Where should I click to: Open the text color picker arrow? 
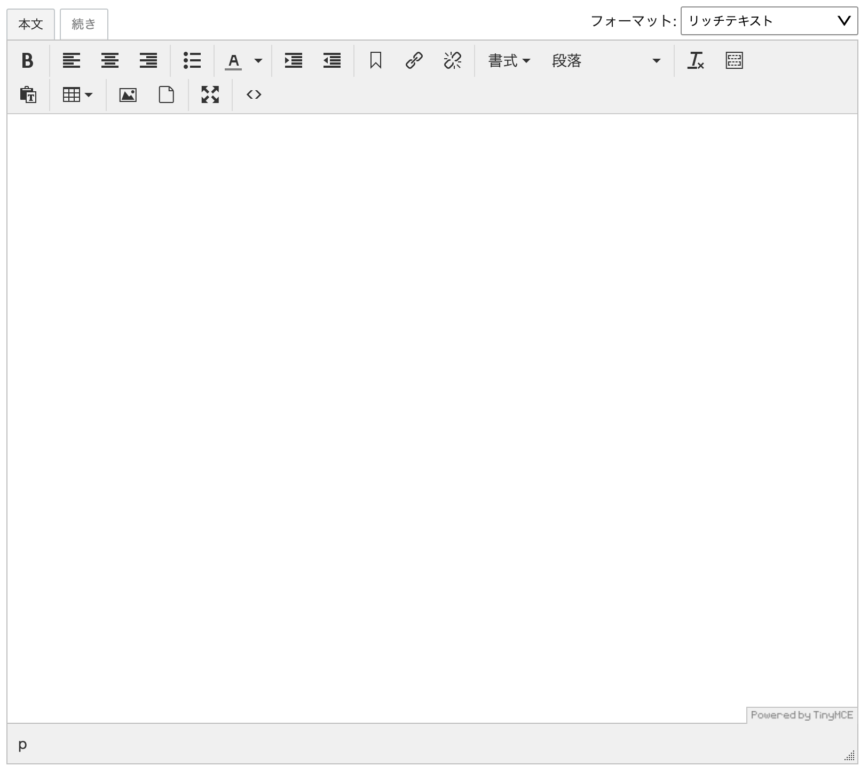[258, 61]
